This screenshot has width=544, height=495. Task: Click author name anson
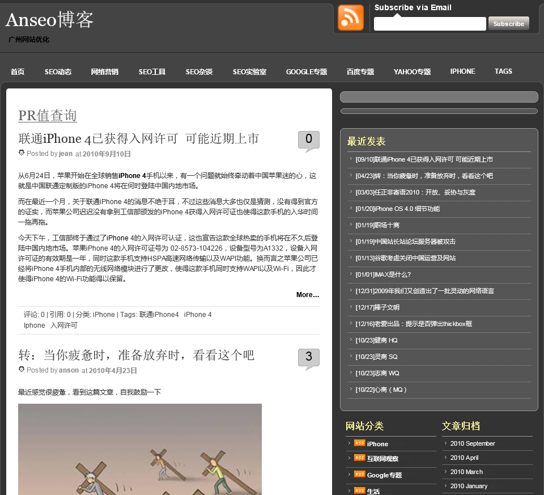69,370
